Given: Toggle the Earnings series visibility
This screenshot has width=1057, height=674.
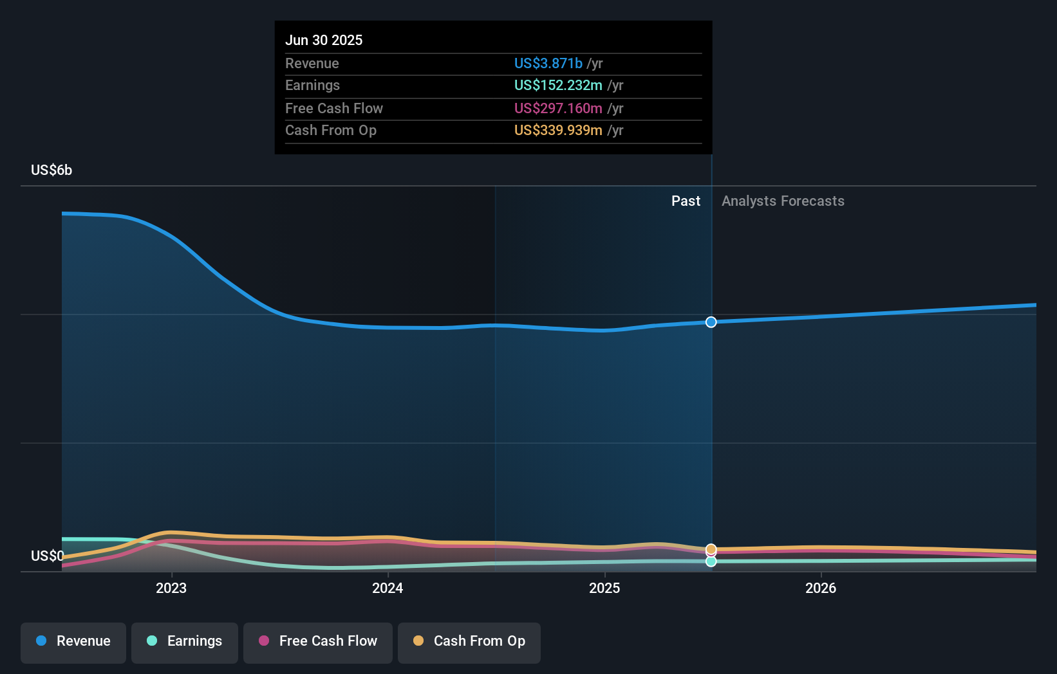Looking at the screenshot, I should [184, 641].
